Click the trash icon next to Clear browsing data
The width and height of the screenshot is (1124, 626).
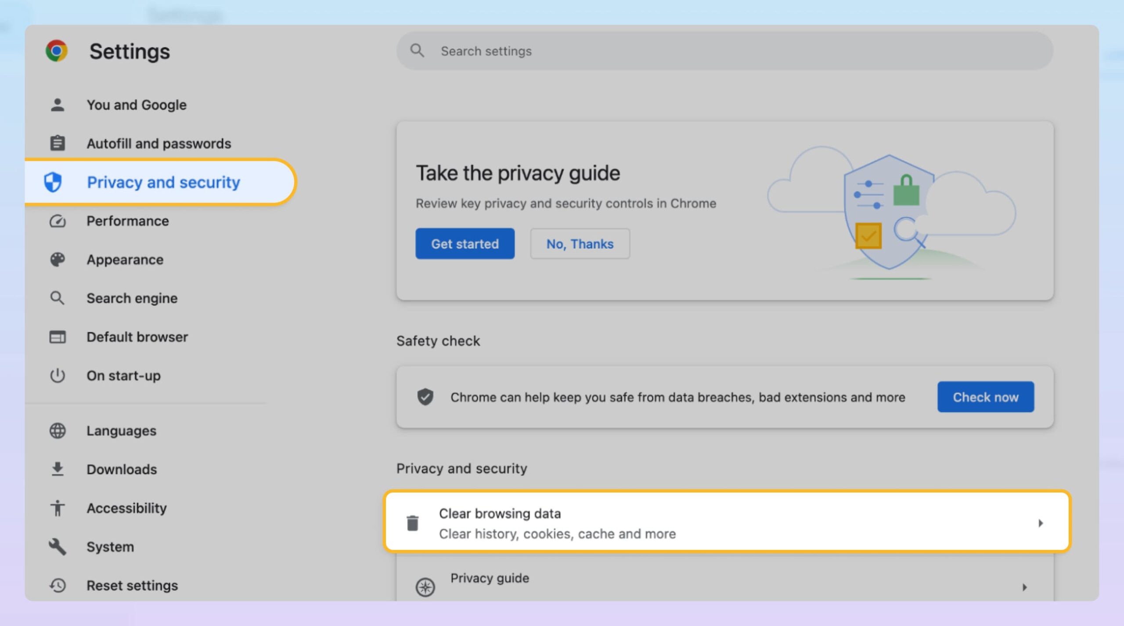pos(412,523)
